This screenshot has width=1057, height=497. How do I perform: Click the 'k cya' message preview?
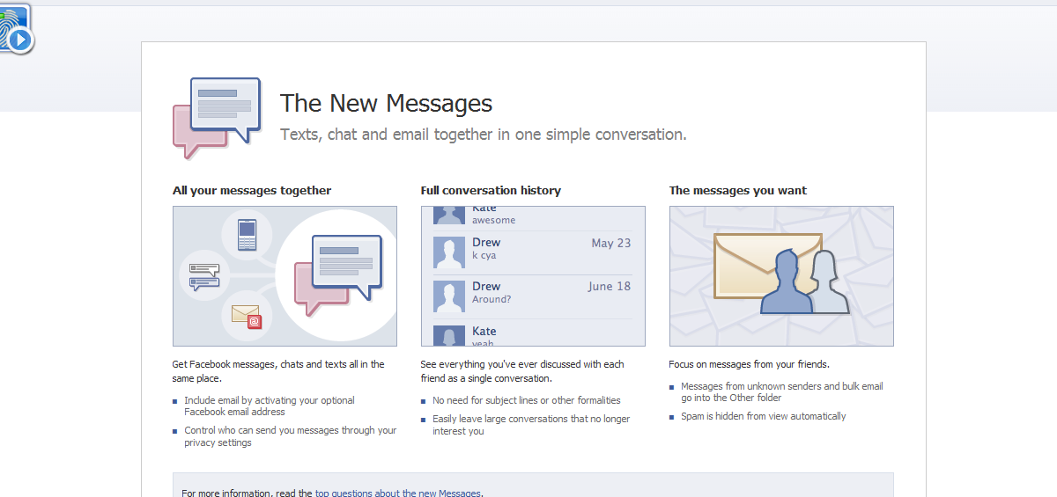(x=484, y=256)
